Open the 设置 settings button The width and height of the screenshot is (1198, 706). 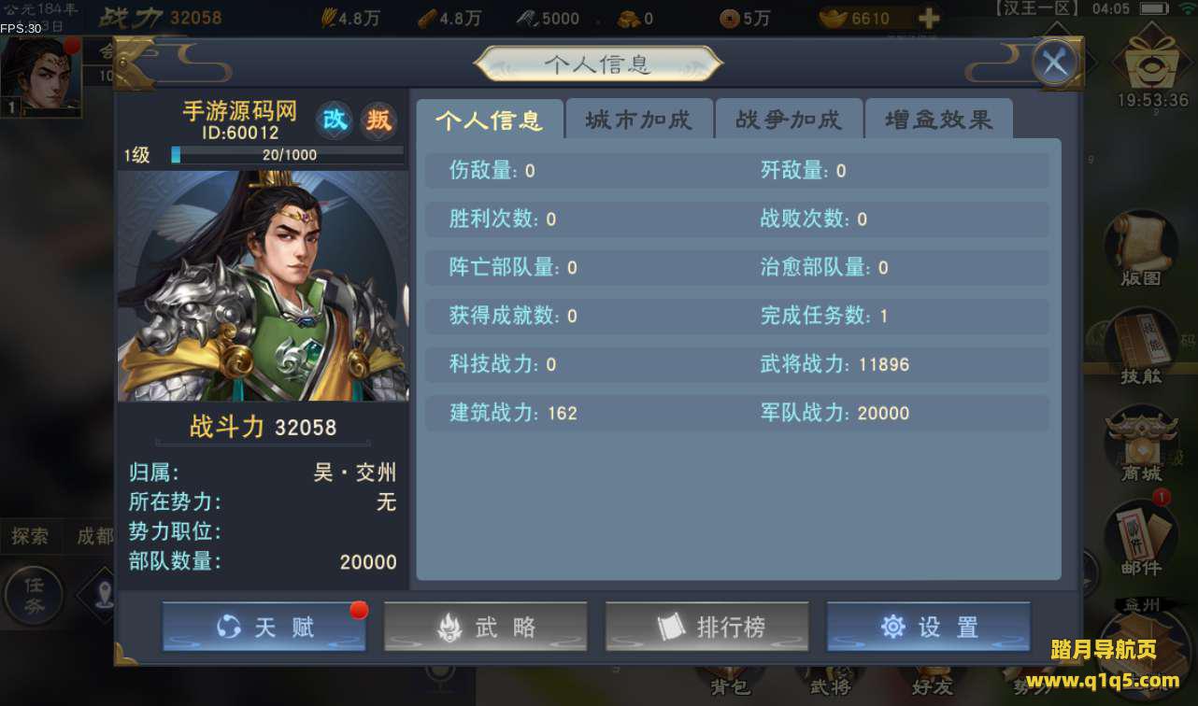point(929,627)
